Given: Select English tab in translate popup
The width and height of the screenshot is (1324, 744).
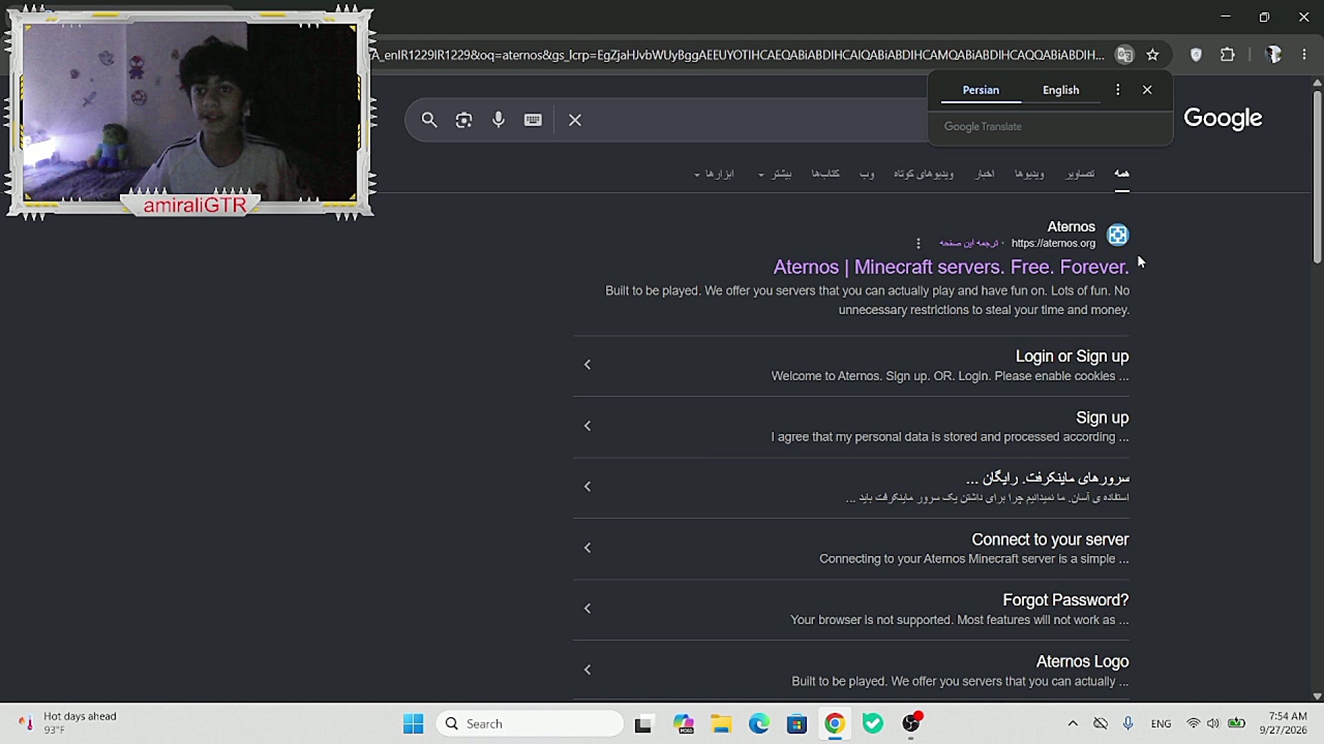Looking at the screenshot, I should 1061,90.
